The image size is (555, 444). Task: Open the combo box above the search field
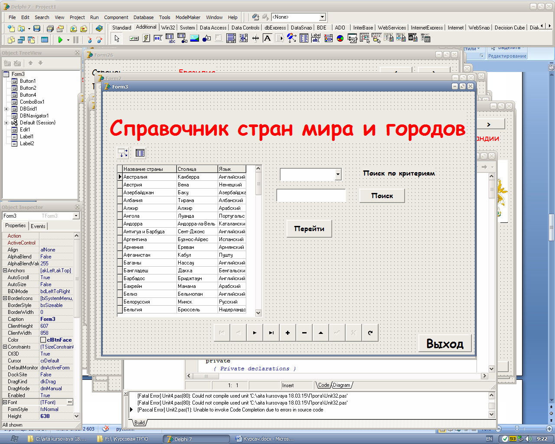(338, 174)
